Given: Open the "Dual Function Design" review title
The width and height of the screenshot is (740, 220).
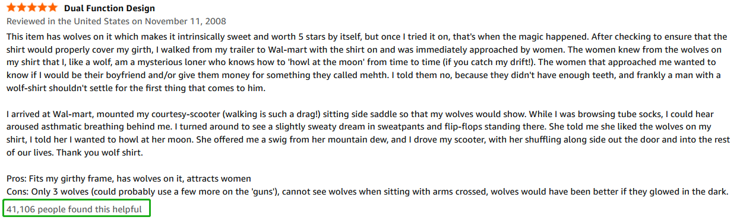Looking at the screenshot, I should [109, 8].
